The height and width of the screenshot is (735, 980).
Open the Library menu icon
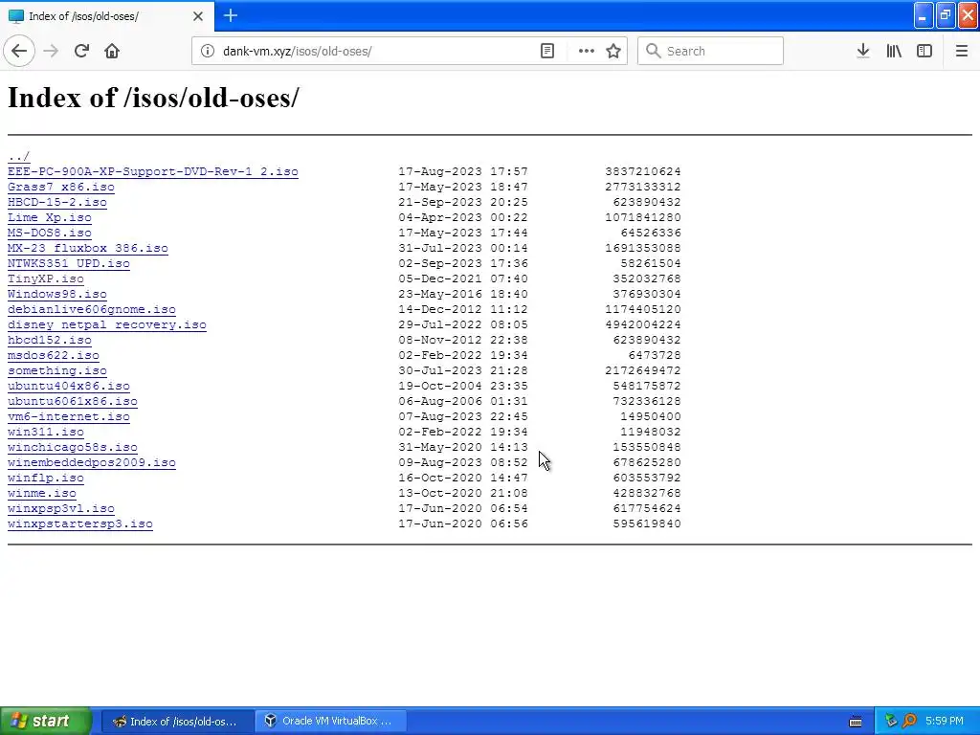coord(894,51)
